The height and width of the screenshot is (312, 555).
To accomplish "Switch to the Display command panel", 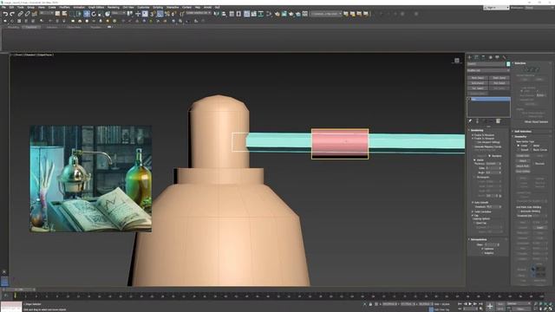I will coord(497,57).
